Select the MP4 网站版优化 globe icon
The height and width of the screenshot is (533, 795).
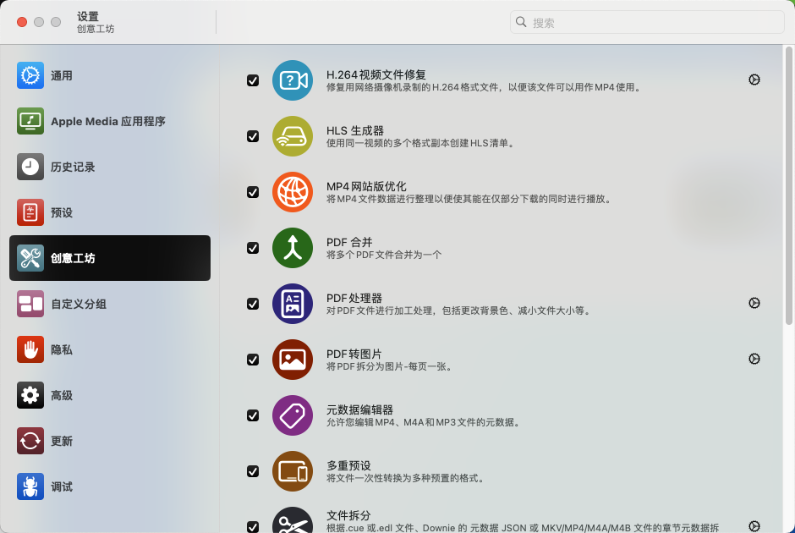point(293,192)
